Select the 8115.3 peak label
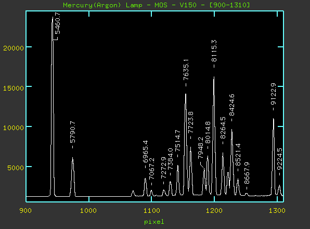Screen dimensions: 310x229 coord(214,51)
